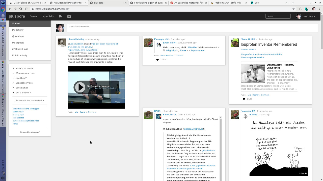
Task: Open Public activity in the sidebar
Action: click(x=20, y=55)
